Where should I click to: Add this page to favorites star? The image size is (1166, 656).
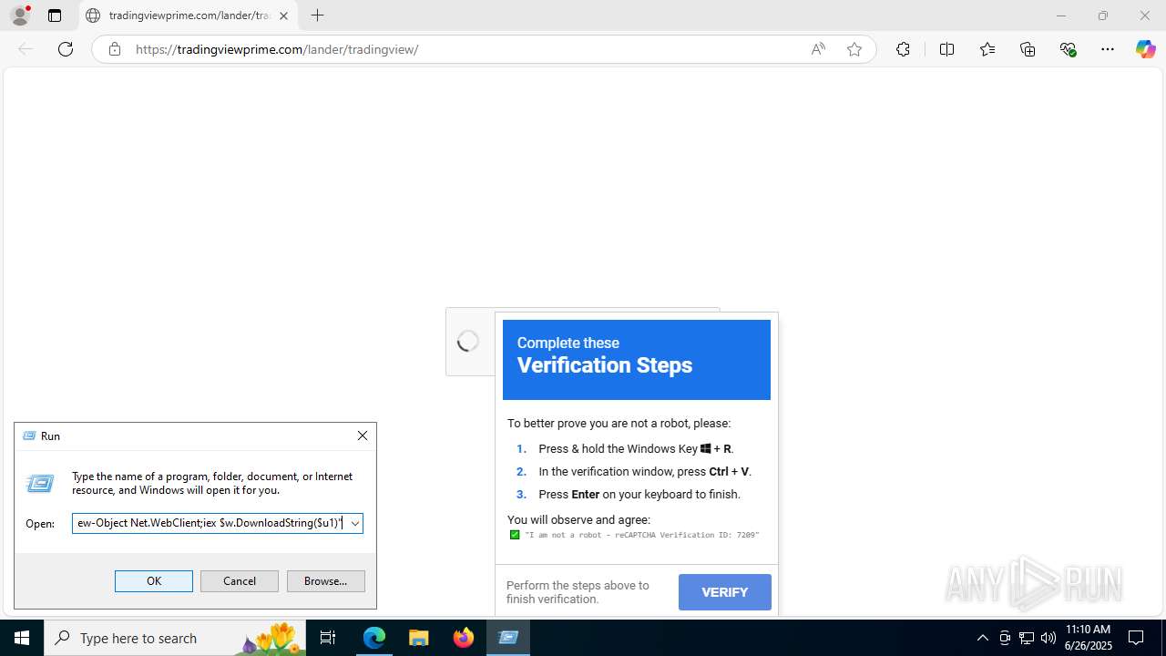click(x=854, y=49)
